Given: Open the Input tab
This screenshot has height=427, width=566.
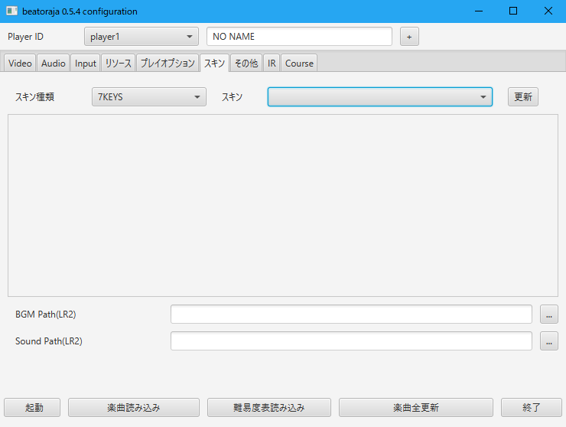Looking at the screenshot, I should (86, 64).
